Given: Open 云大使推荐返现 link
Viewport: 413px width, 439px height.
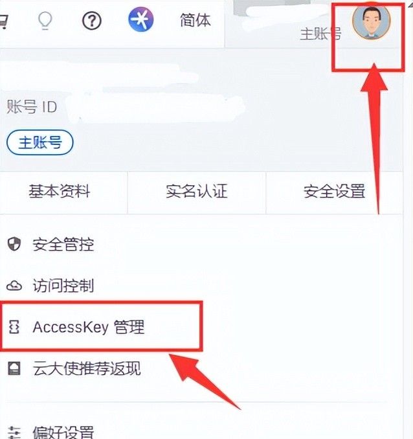Looking at the screenshot, I should pos(87,368).
